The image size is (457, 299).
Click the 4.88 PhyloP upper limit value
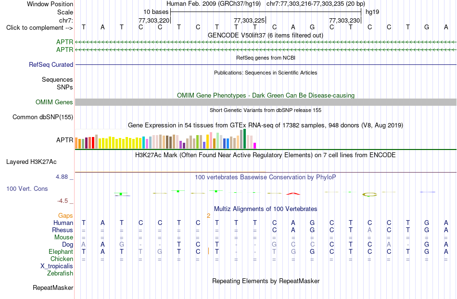pos(62,177)
